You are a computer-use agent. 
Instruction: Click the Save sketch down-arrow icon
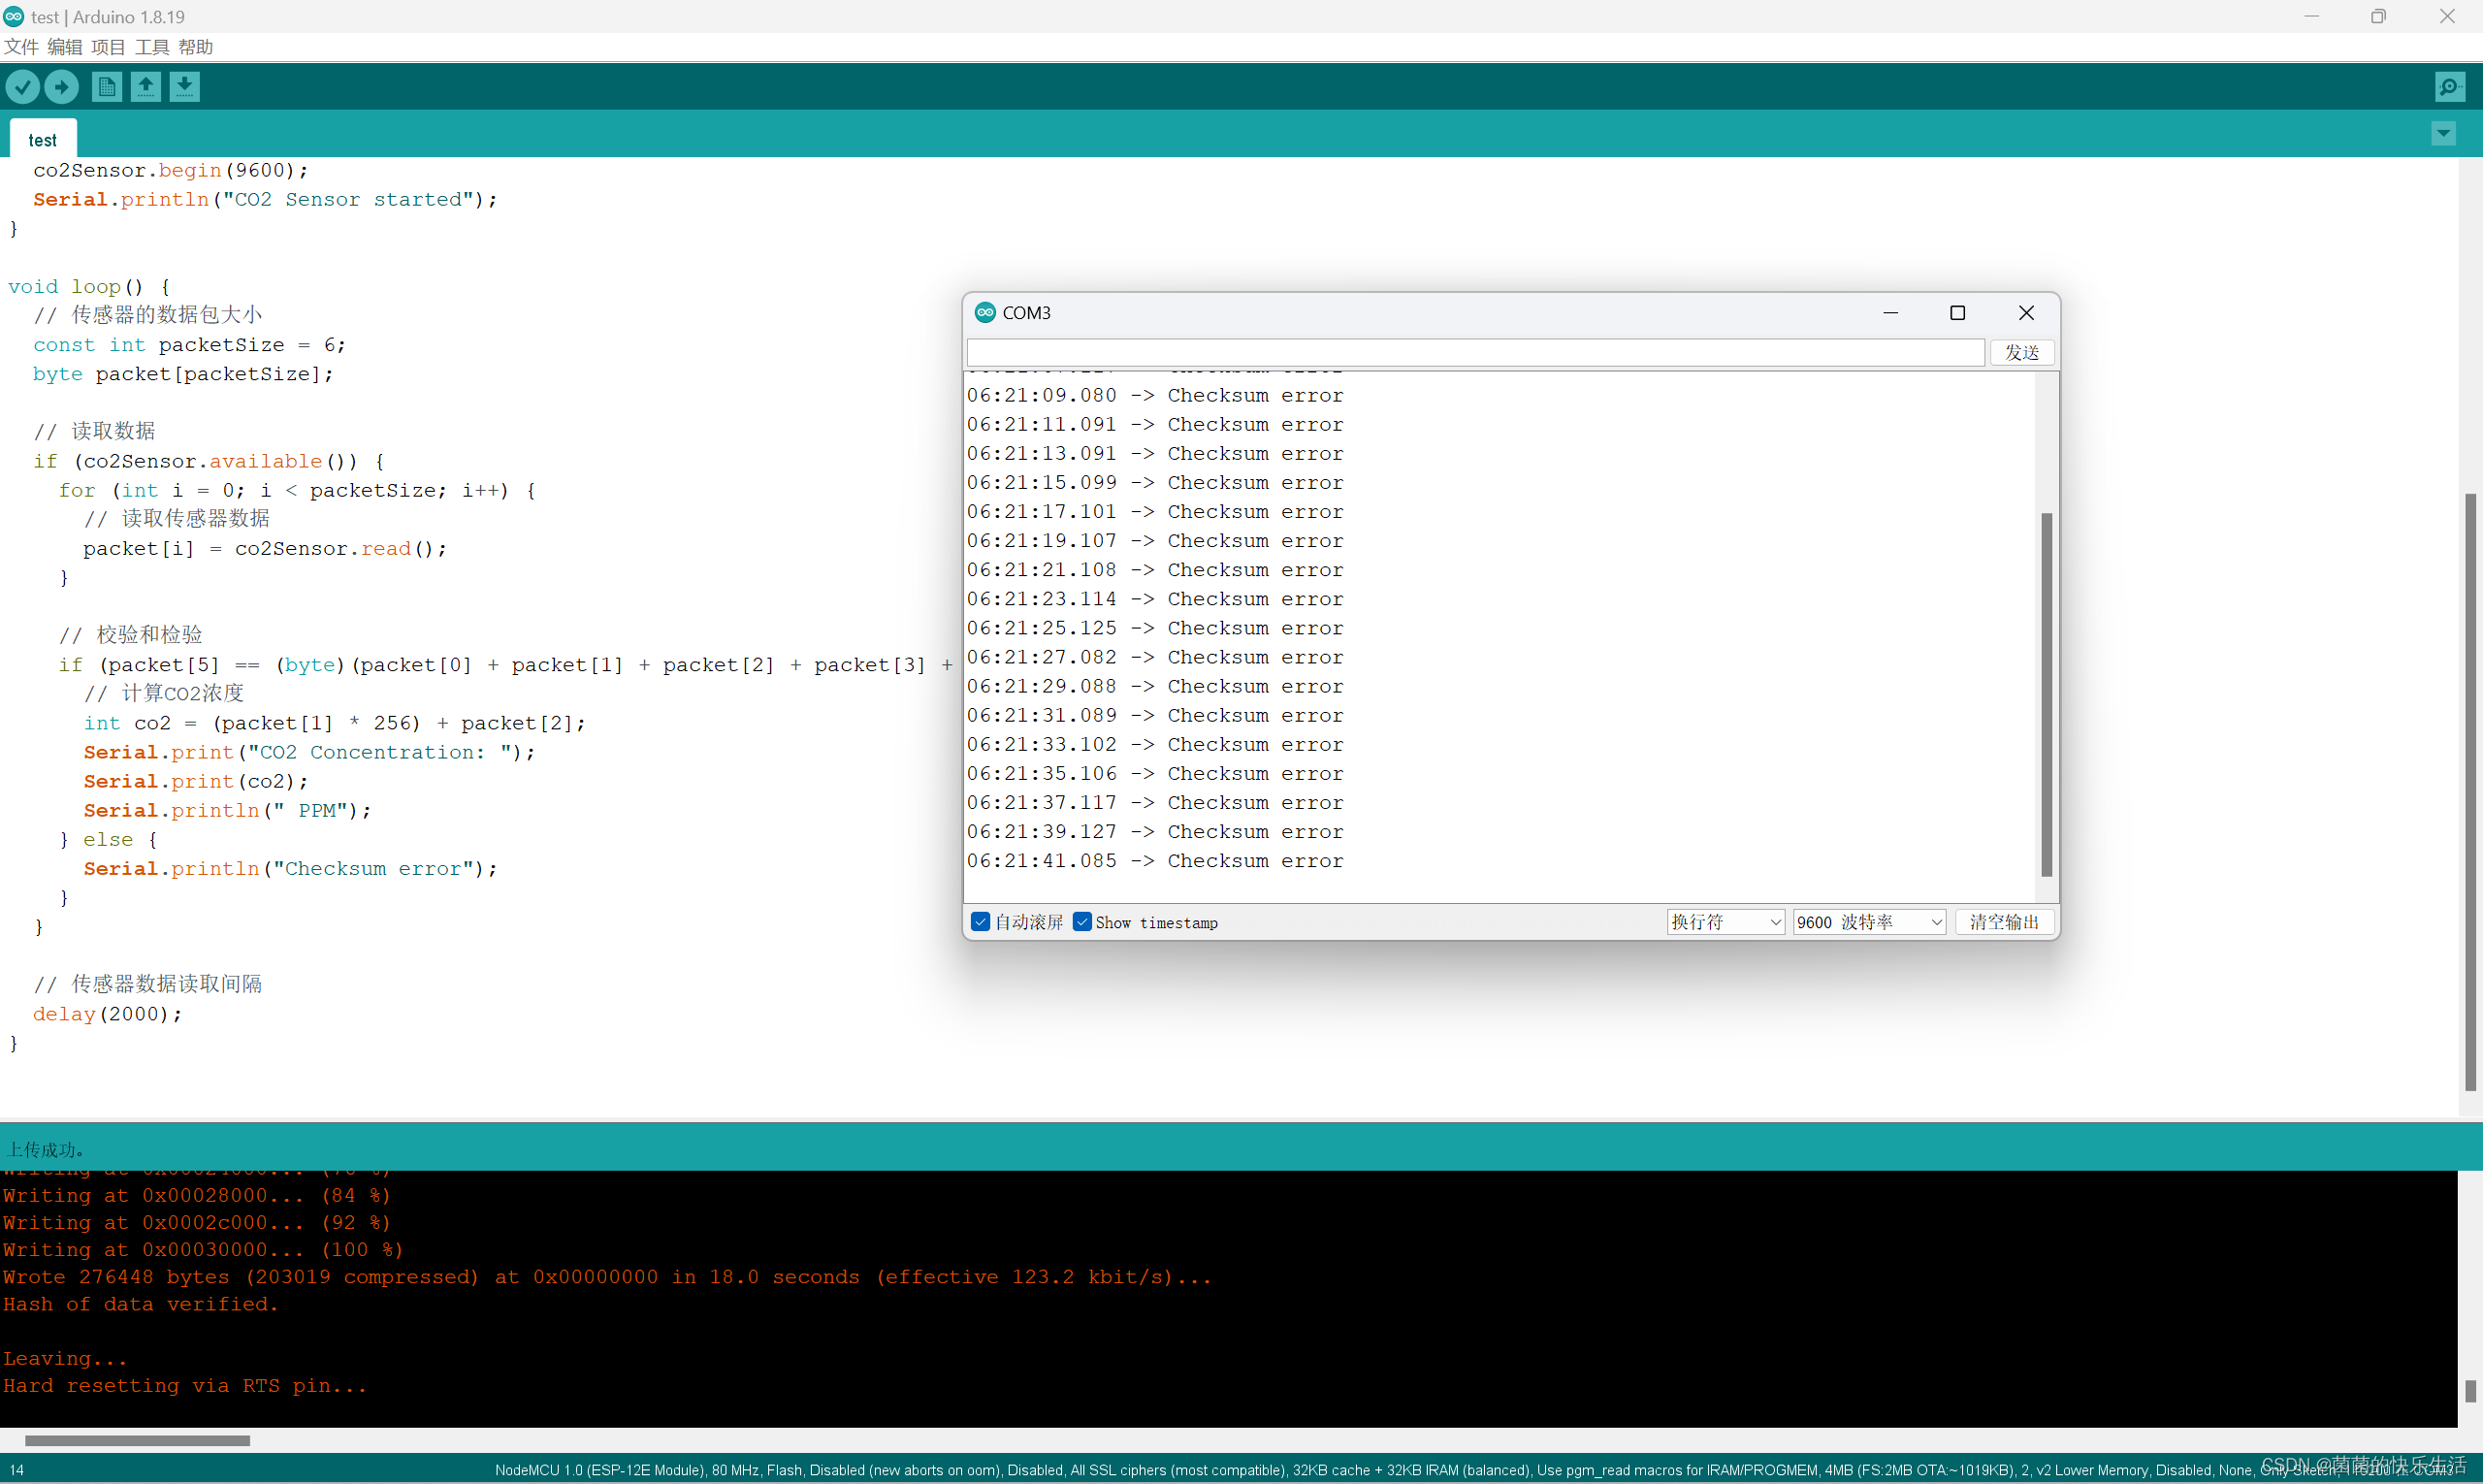point(185,87)
